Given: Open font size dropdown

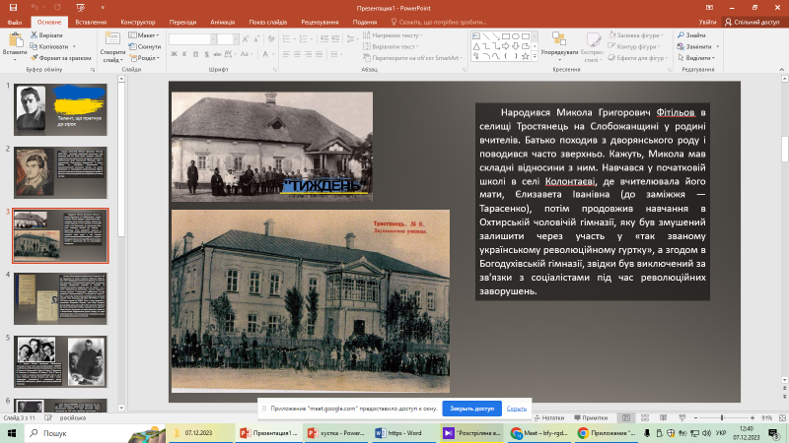Looking at the screenshot, I should 235,39.
